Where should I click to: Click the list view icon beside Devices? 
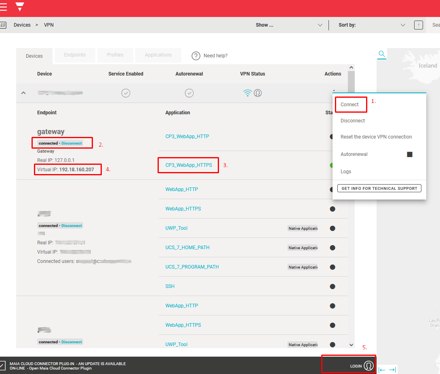pyautogui.click(x=3, y=25)
